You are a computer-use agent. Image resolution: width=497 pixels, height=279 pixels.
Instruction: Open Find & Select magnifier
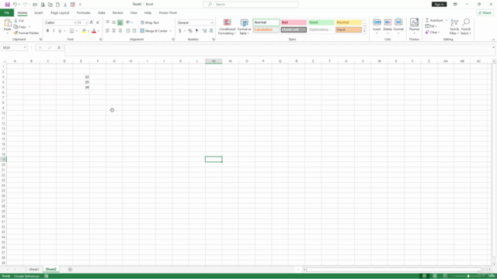point(466,27)
